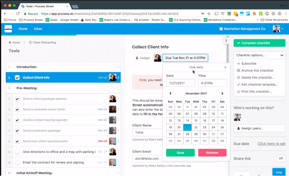The width and height of the screenshot is (289, 176).
Task: Click Save in due date popup
Action: pyautogui.click(x=180, y=153)
